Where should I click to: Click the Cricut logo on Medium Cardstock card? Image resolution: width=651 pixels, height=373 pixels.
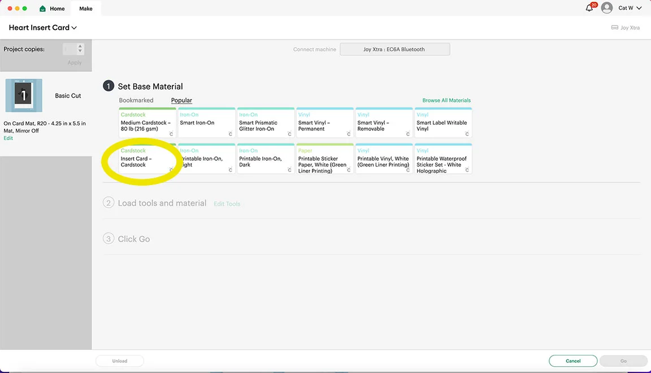171,134
